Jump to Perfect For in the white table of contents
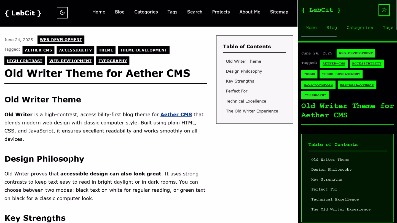Image resolution: width=397 pixels, height=223 pixels. coord(237,91)
